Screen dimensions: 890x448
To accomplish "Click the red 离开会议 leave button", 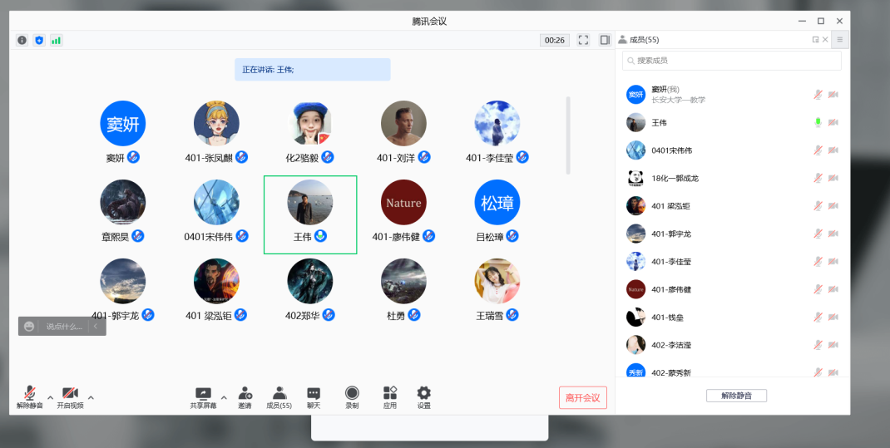I will click(x=582, y=398).
